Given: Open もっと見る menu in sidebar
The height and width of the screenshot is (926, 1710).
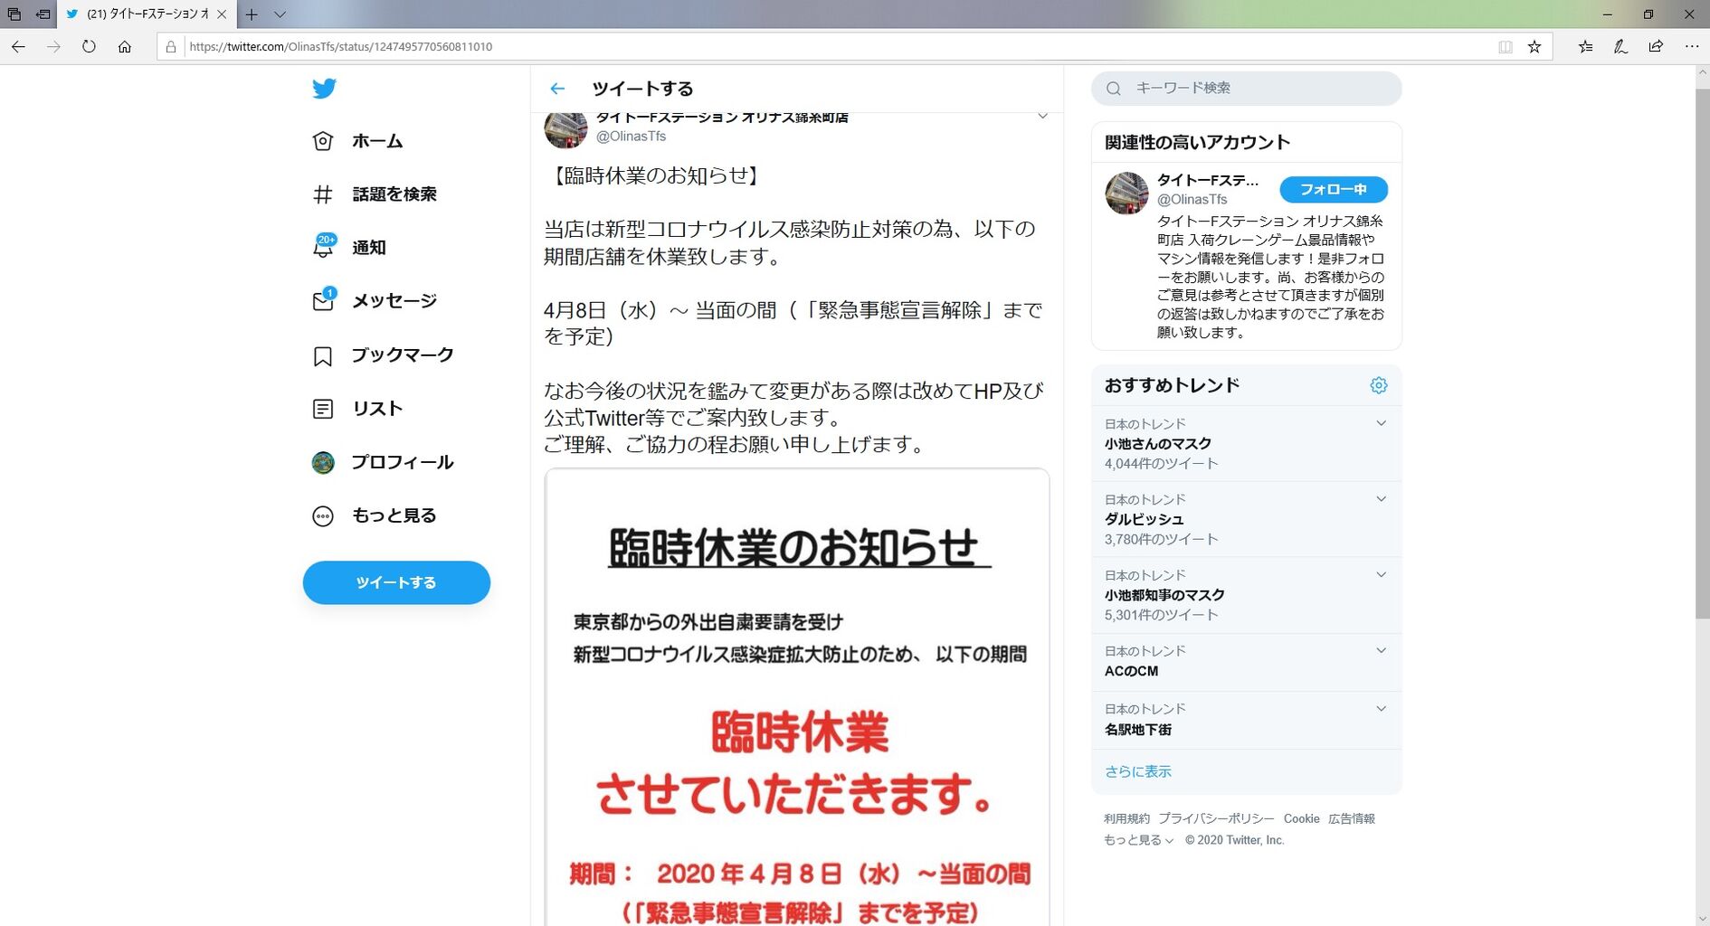Looking at the screenshot, I should coord(394,515).
